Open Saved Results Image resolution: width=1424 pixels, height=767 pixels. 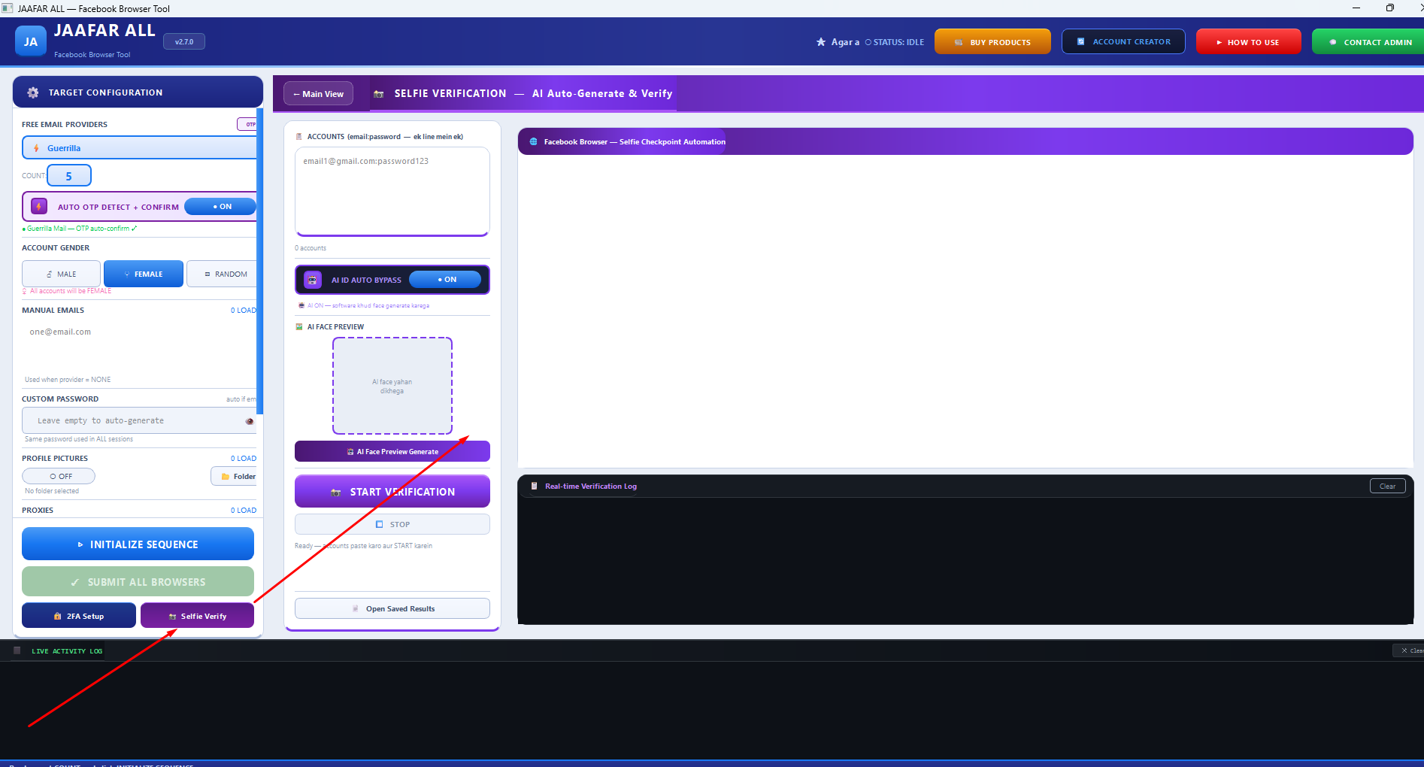(x=392, y=608)
